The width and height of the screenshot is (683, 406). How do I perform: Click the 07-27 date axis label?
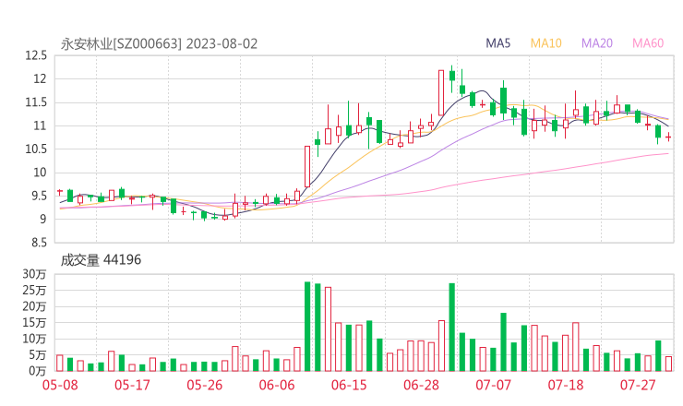pos(638,385)
